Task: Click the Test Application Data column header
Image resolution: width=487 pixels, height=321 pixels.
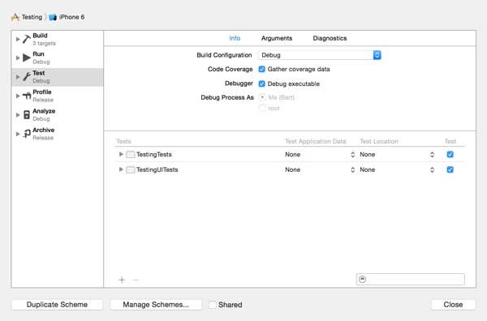Action: 316,141
